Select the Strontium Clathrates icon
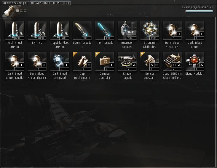Image resolution: width=217 pixels, height=168 pixels. coord(150,31)
